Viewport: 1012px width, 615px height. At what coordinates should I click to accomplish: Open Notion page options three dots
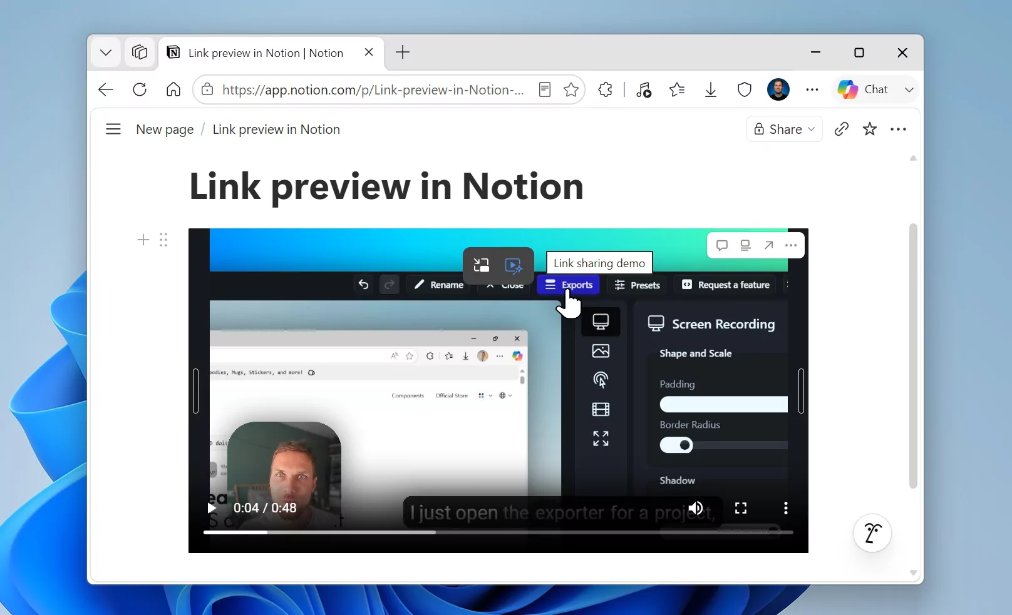pyautogui.click(x=899, y=130)
